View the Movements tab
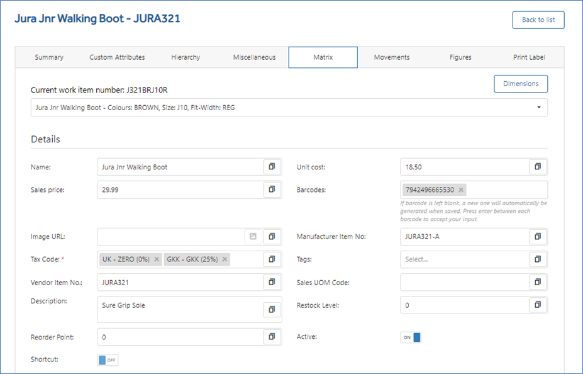This screenshot has height=374, width=583. click(392, 57)
